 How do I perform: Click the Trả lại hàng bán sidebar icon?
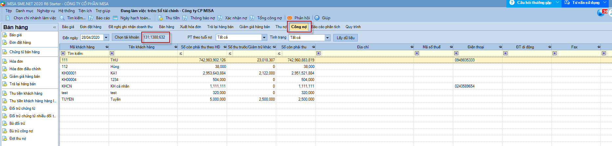pyautogui.click(x=5, y=84)
